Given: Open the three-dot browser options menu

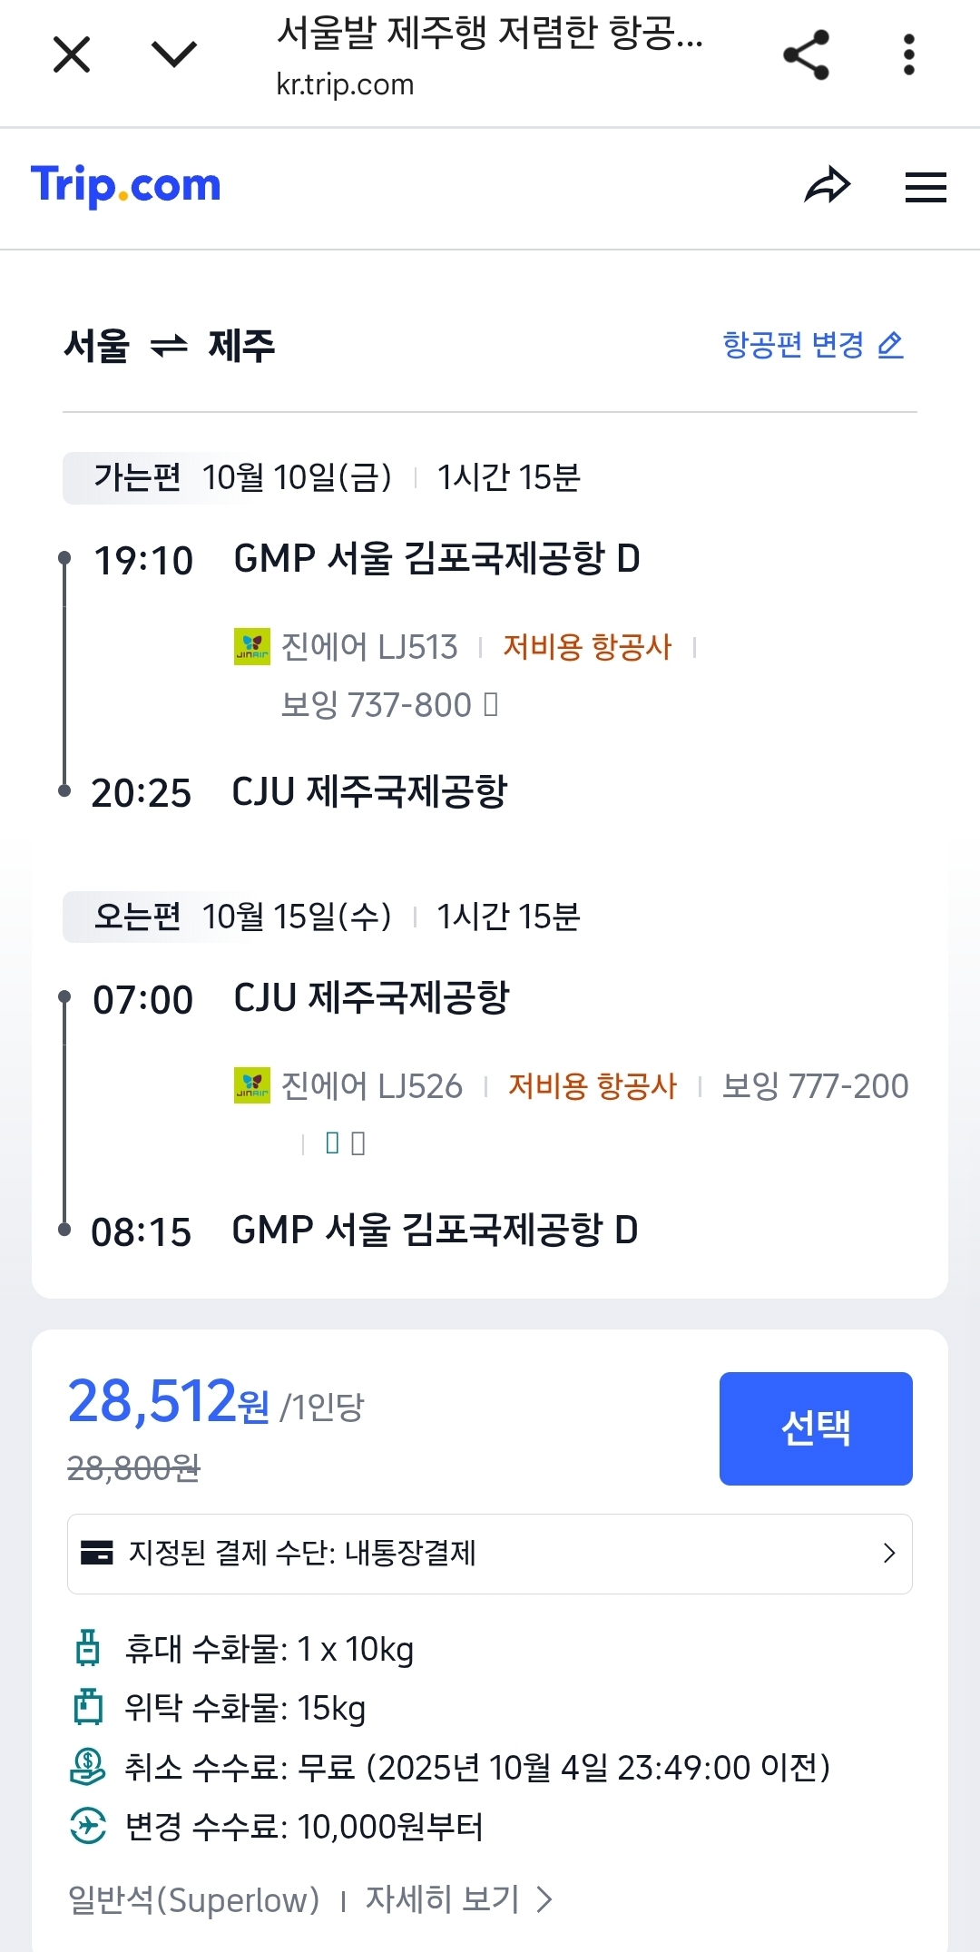Looking at the screenshot, I should [908, 54].
